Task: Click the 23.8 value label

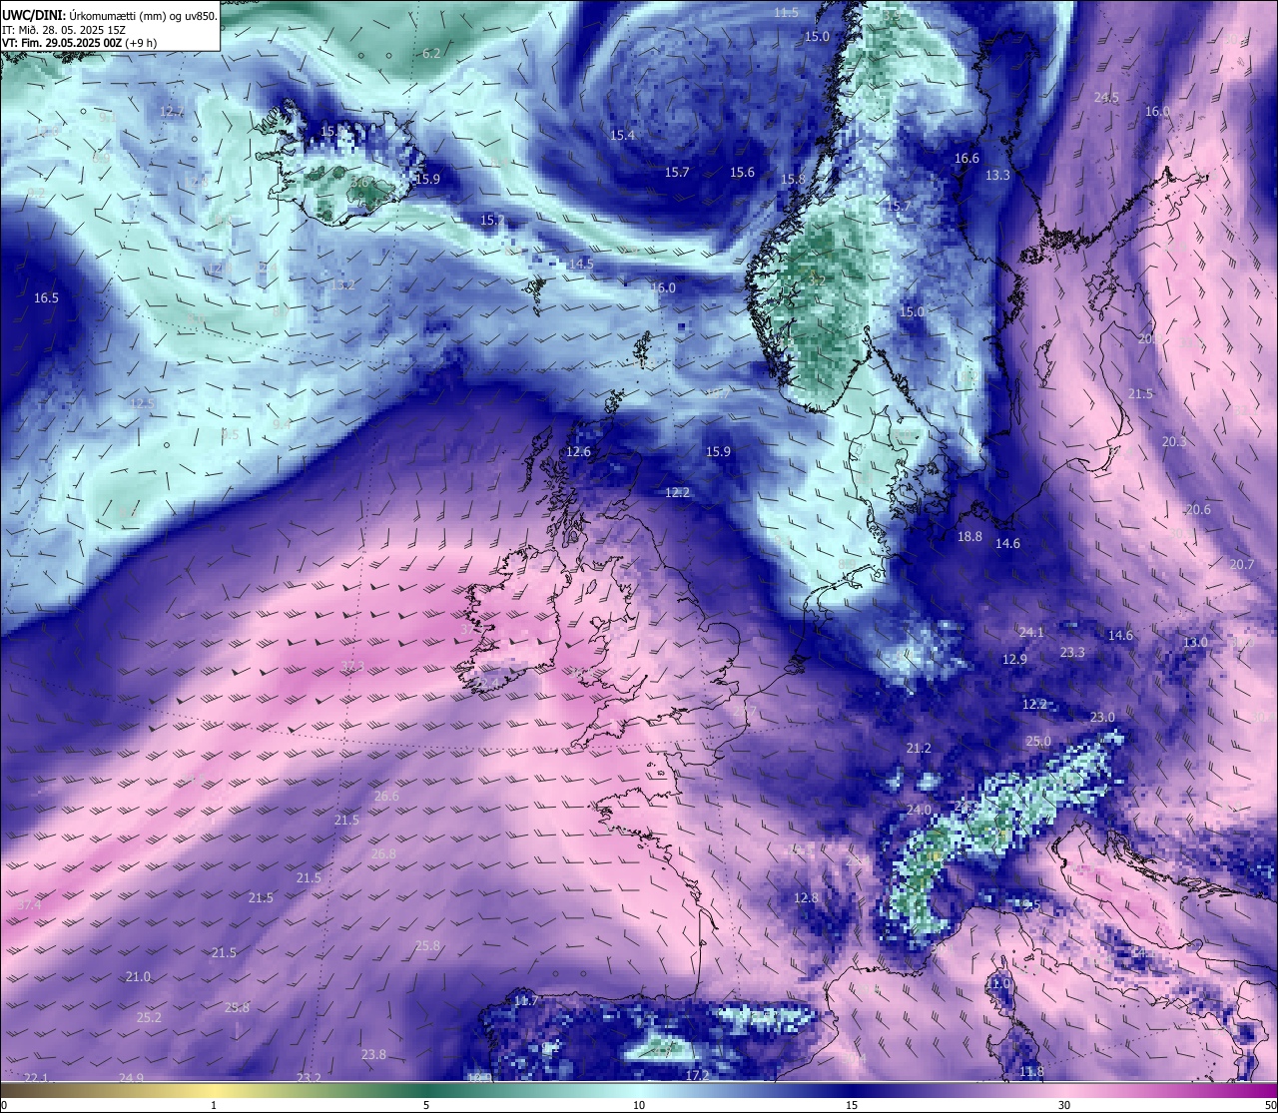Action: [x=373, y=1054]
